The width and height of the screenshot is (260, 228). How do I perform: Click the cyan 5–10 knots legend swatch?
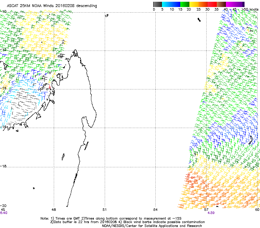point(167,4)
